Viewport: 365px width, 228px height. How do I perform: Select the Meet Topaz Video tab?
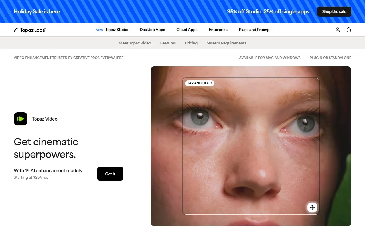point(135,43)
